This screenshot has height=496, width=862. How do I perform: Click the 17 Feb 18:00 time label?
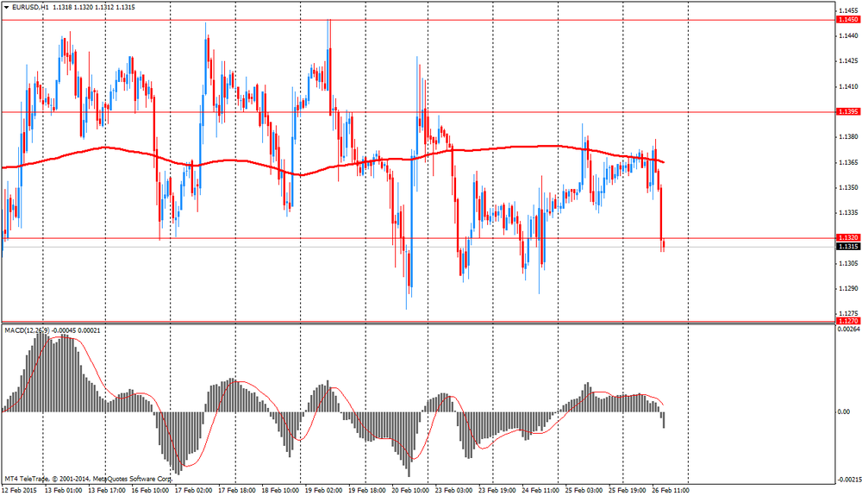[236, 491]
